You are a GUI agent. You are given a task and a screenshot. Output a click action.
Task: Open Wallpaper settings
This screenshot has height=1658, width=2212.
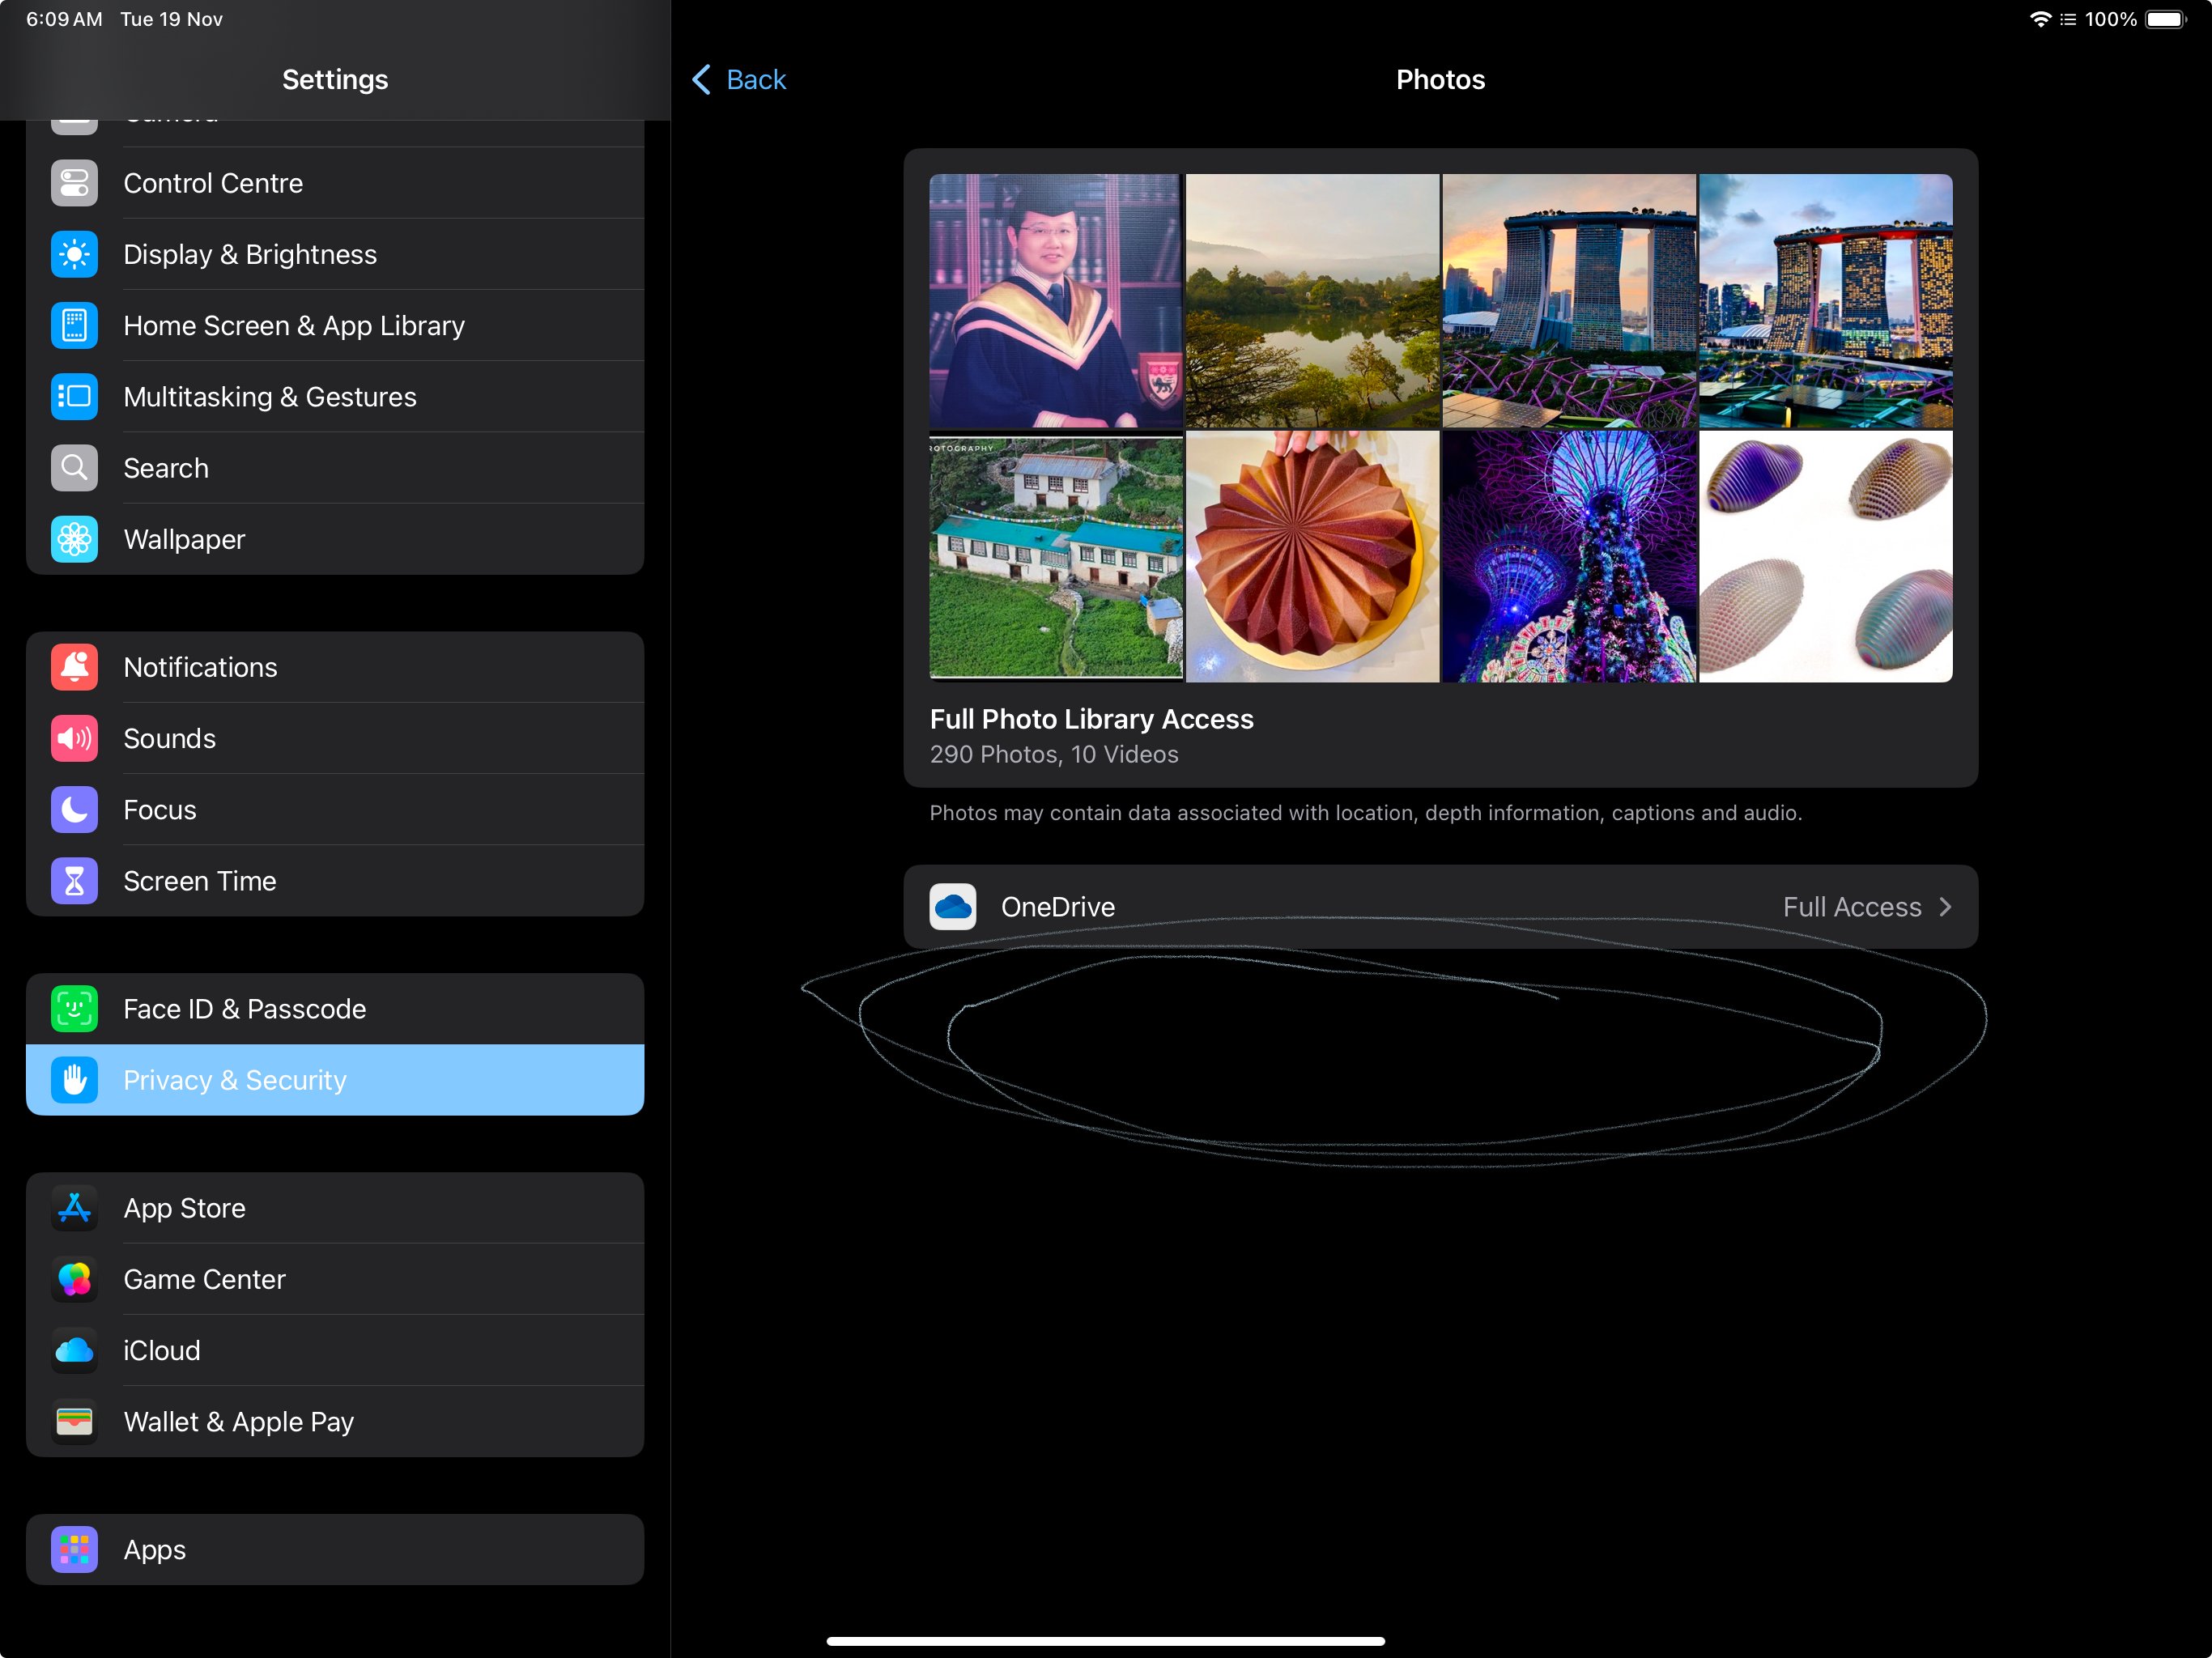(x=335, y=540)
